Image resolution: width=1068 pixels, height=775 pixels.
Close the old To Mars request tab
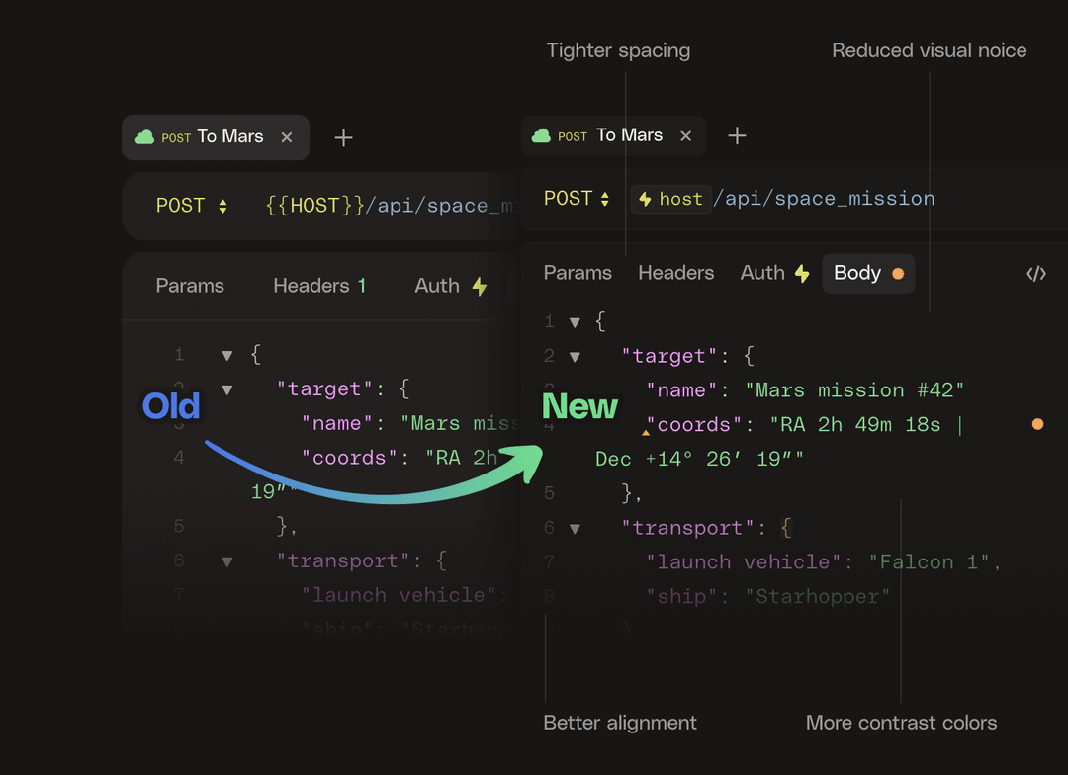coord(286,137)
